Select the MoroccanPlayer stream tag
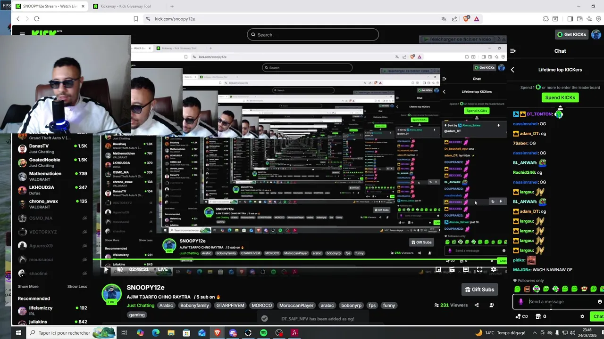604x339 pixels. (296, 305)
